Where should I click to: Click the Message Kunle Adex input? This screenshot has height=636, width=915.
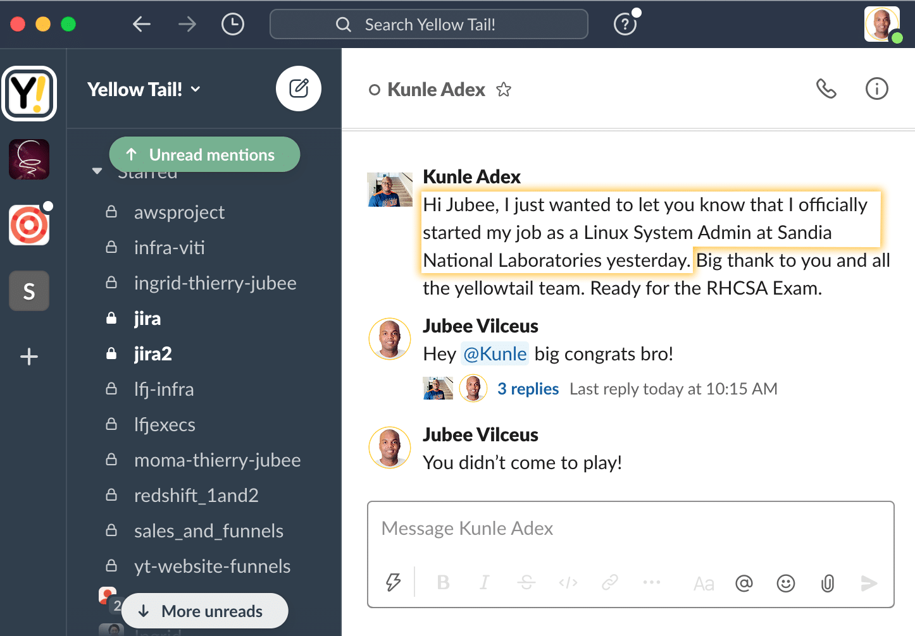630,529
